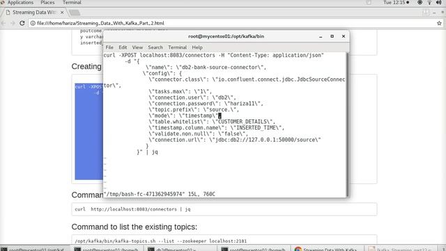The image size is (446, 251).
Task: Click the curl -XPOST first line in terminal
Action: 214,55
